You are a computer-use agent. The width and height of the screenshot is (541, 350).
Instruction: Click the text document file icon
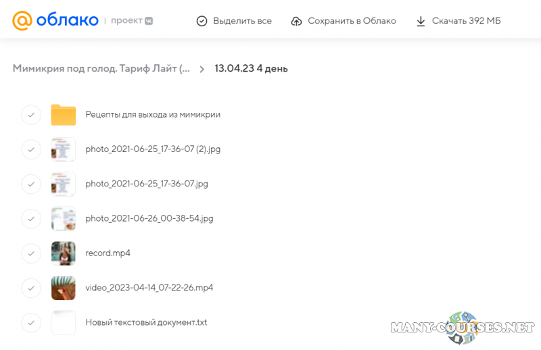pos(63,322)
